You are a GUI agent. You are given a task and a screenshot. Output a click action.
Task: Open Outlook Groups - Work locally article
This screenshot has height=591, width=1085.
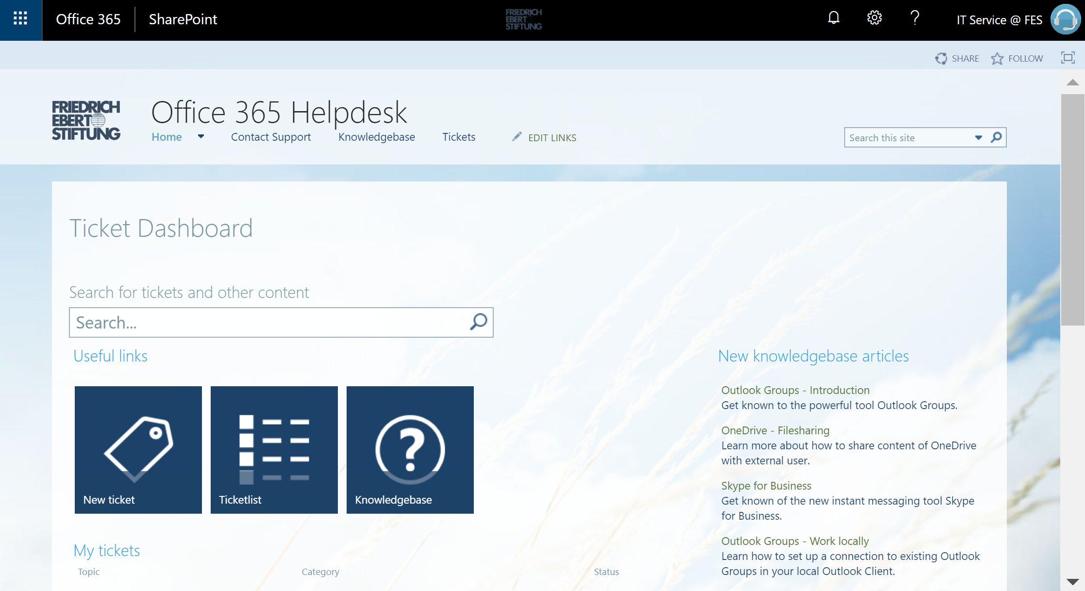pos(795,541)
